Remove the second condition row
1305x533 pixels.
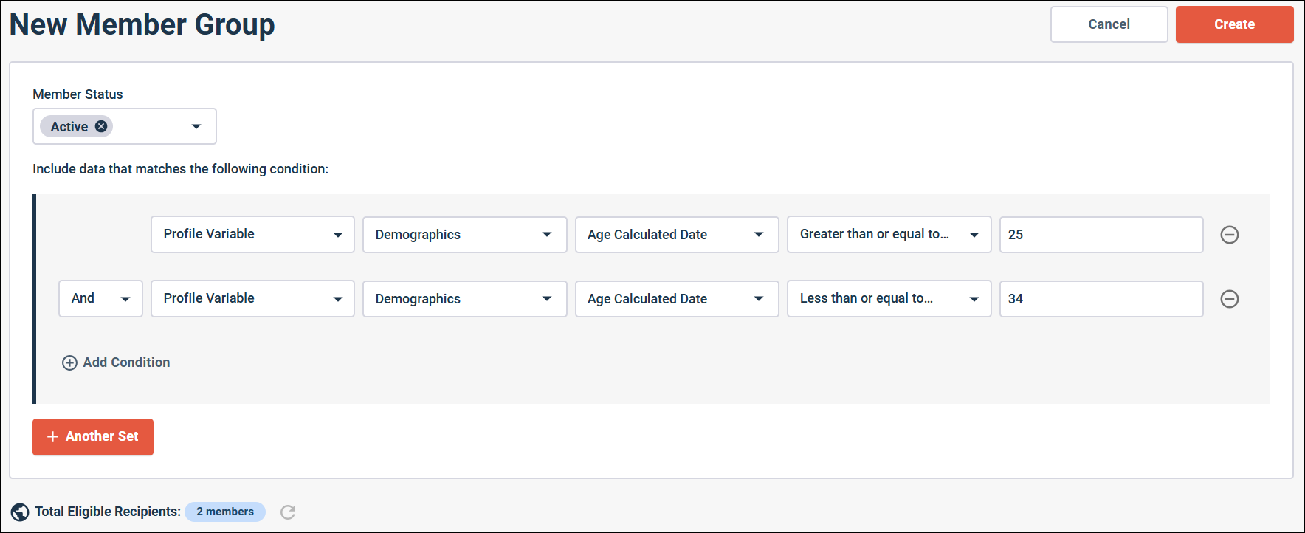point(1229,299)
